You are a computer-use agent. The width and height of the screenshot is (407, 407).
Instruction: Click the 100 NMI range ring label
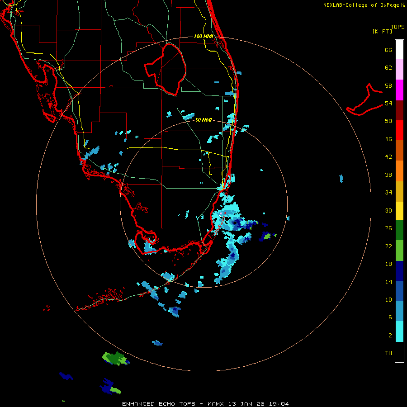point(203,36)
